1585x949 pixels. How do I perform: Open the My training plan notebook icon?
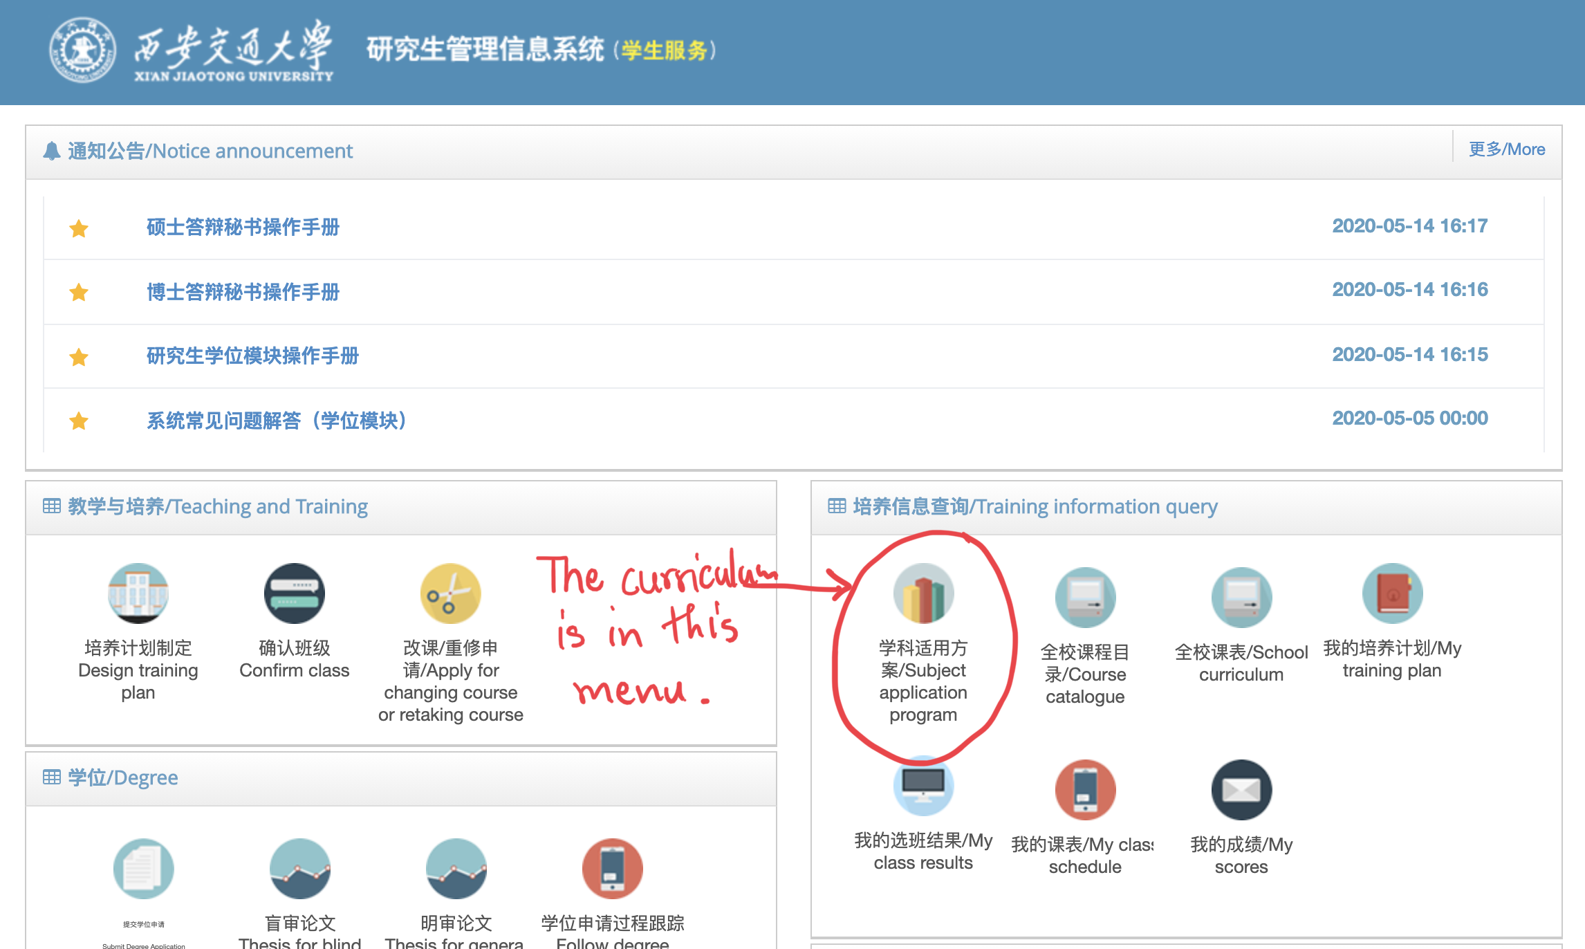[x=1392, y=593]
